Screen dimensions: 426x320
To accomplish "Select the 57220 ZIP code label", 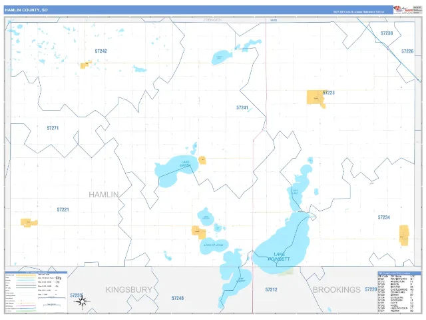I will point(371,289).
